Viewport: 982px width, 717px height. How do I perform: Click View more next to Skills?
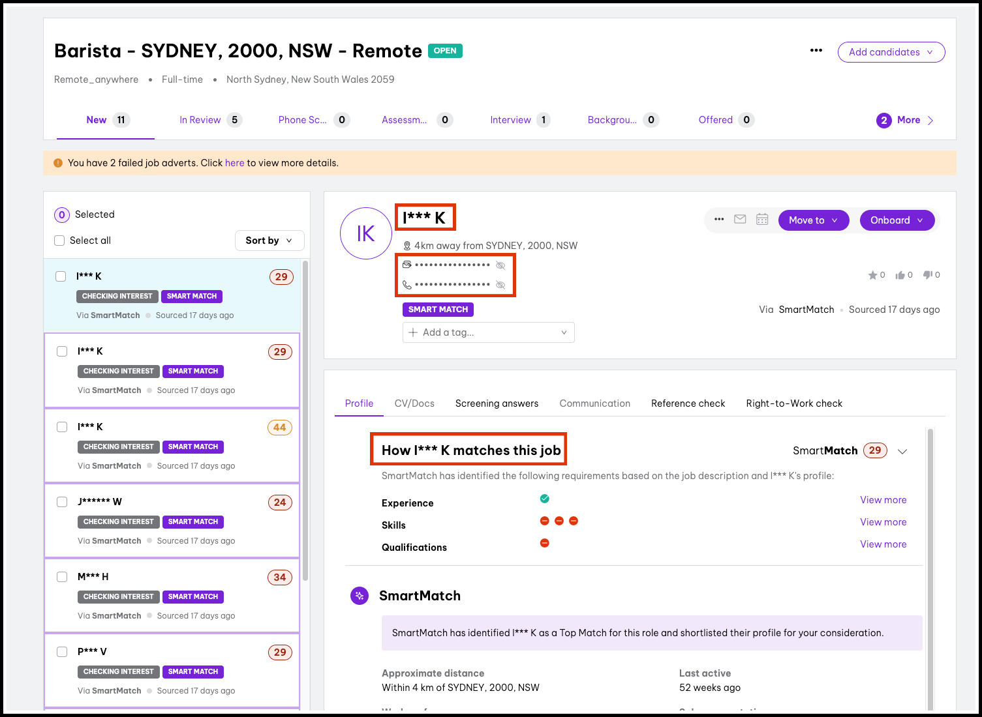pyautogui.click(x=883, y=522)
